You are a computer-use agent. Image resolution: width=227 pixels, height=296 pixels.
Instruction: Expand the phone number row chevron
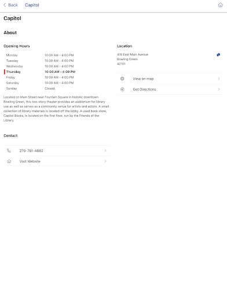click(x=105, y=151)
